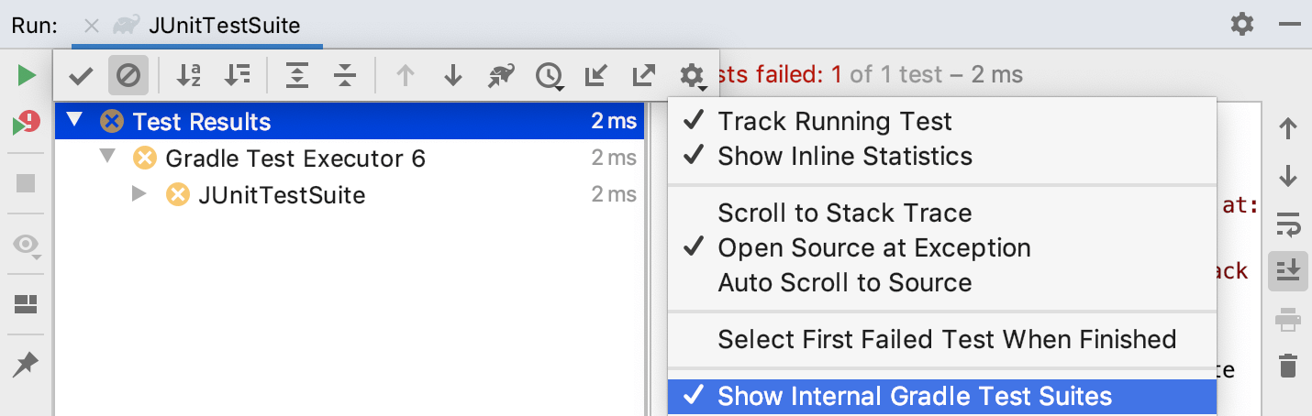Jump to next failed test arrow

[452, 75]
